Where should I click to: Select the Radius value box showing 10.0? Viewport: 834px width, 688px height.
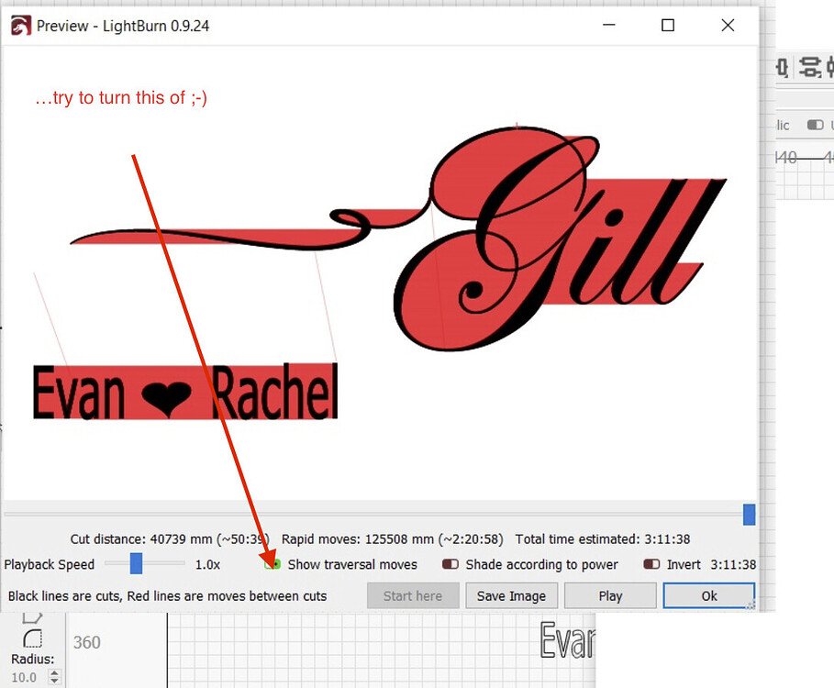click(x=24, y=677)
